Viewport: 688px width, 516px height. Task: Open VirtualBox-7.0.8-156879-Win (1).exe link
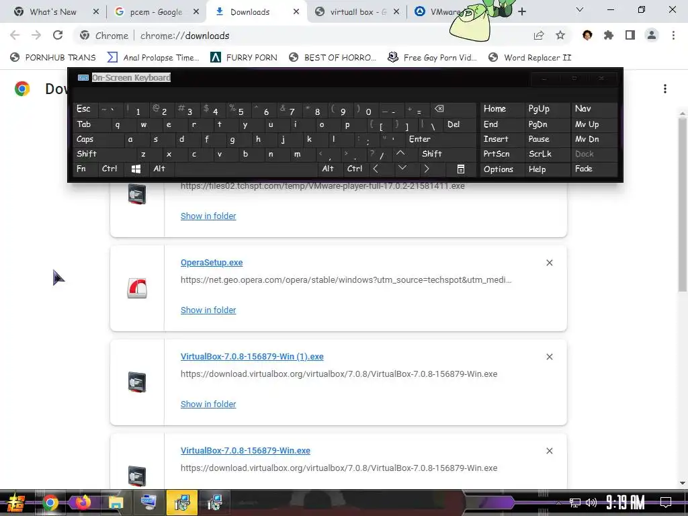(252, 356)
